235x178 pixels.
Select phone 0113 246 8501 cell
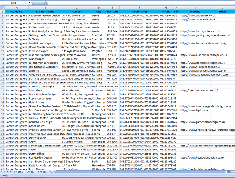point(166,15)
